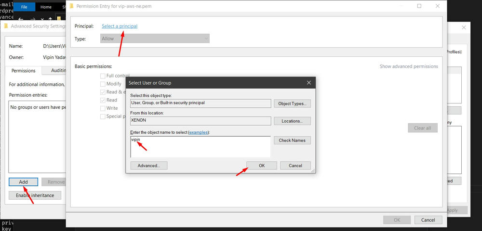Viewport: 482px width, 231px height.
Task: Confirm Select User or Group with OK
Action: [262, 166]
